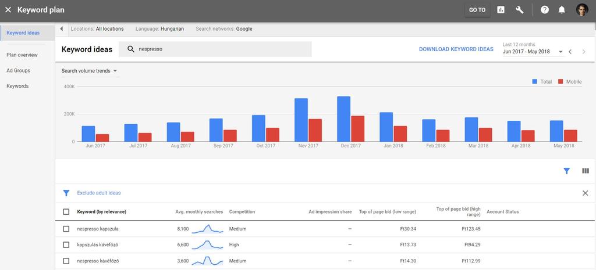Click the Exclude adult ideas link
The width and height of the screenshot is (596, 270).
[x=99, y=193]
